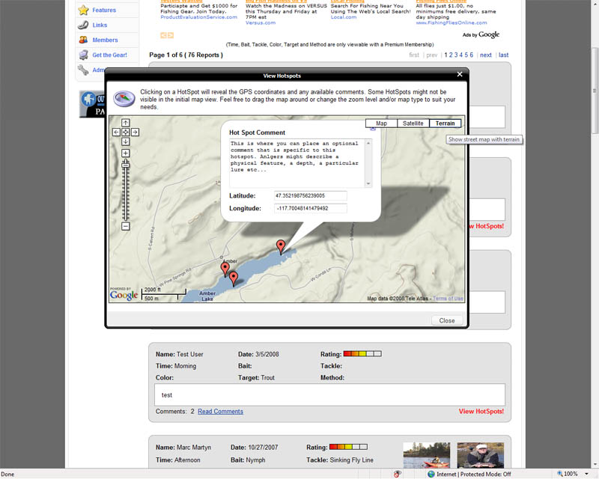Screen dimensions: 599x479
Task: Go to next page of reports
Action: pos(486,55)
